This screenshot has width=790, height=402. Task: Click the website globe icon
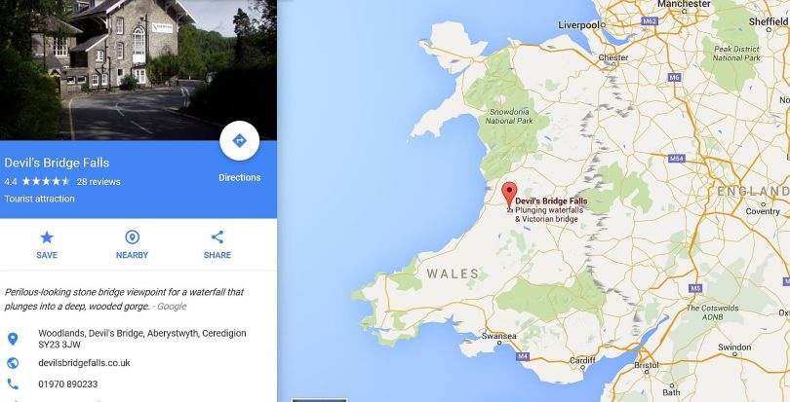[13, 363]
